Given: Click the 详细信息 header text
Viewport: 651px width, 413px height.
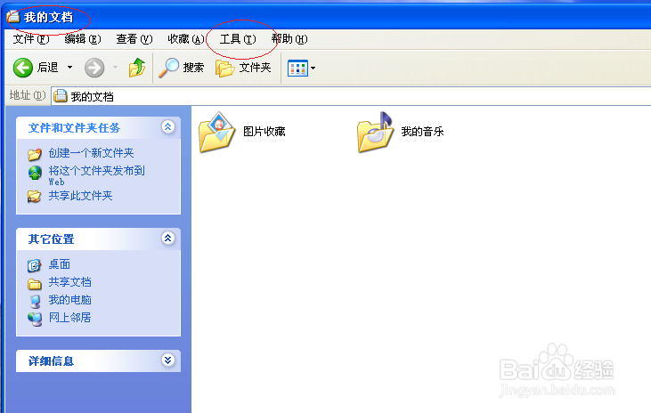Looking at the screenshot, I should [x=51, y=361].
